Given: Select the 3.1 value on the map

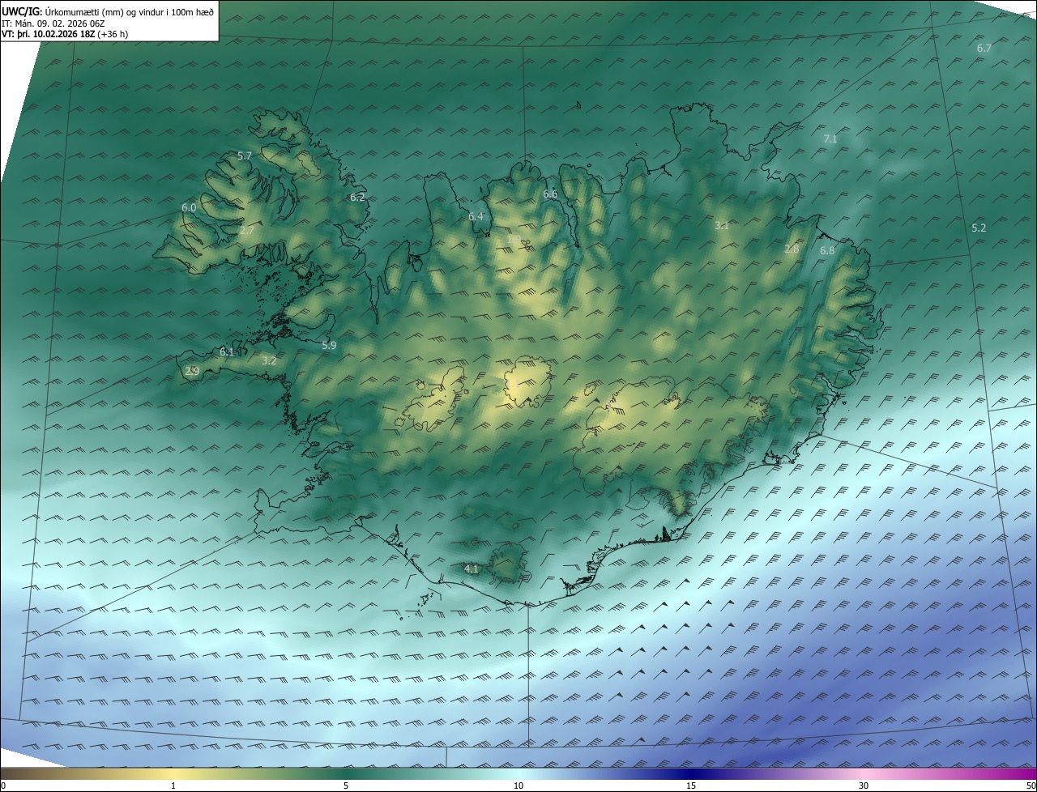Looking at the screenshot, I should [x=722, y=226].
